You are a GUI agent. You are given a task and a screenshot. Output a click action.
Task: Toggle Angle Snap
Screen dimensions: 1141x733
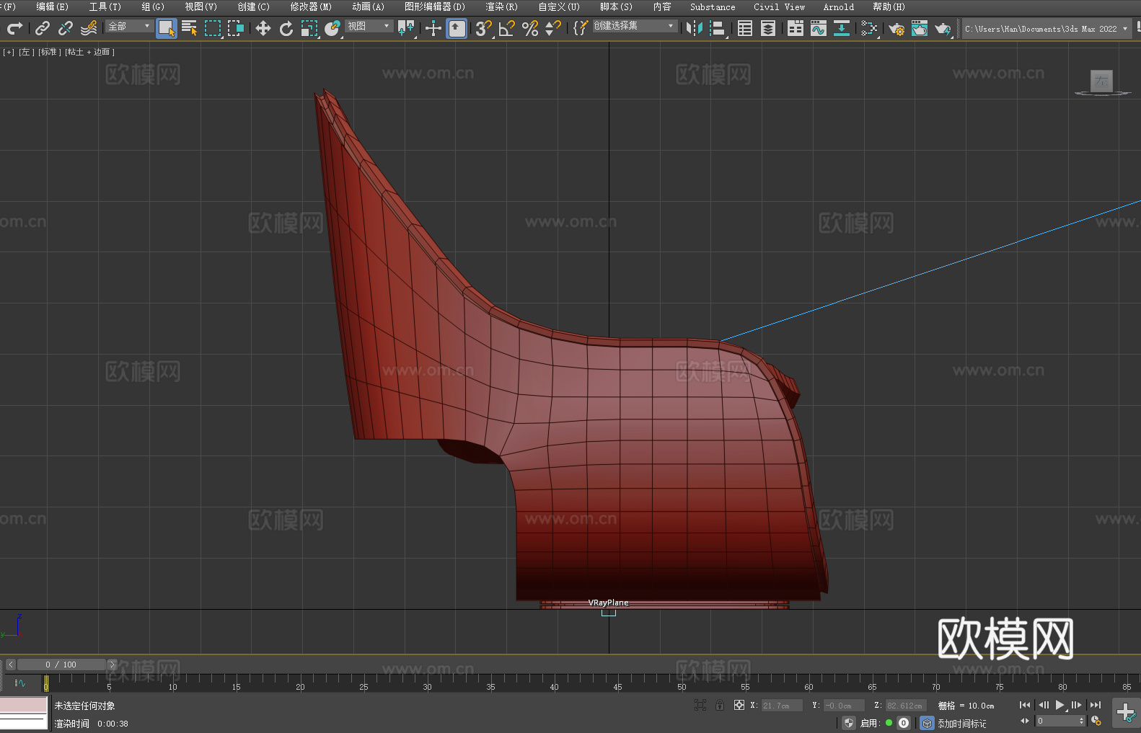click(x=507, y=28)
